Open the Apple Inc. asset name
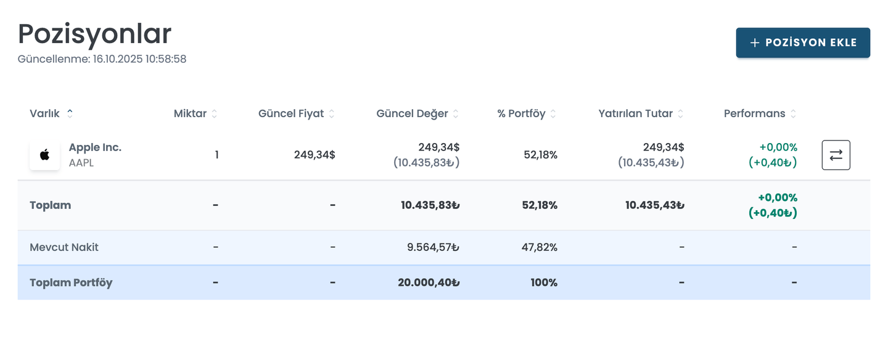Image resolution: width=888 pixels, height=344 pixels. 95,147
